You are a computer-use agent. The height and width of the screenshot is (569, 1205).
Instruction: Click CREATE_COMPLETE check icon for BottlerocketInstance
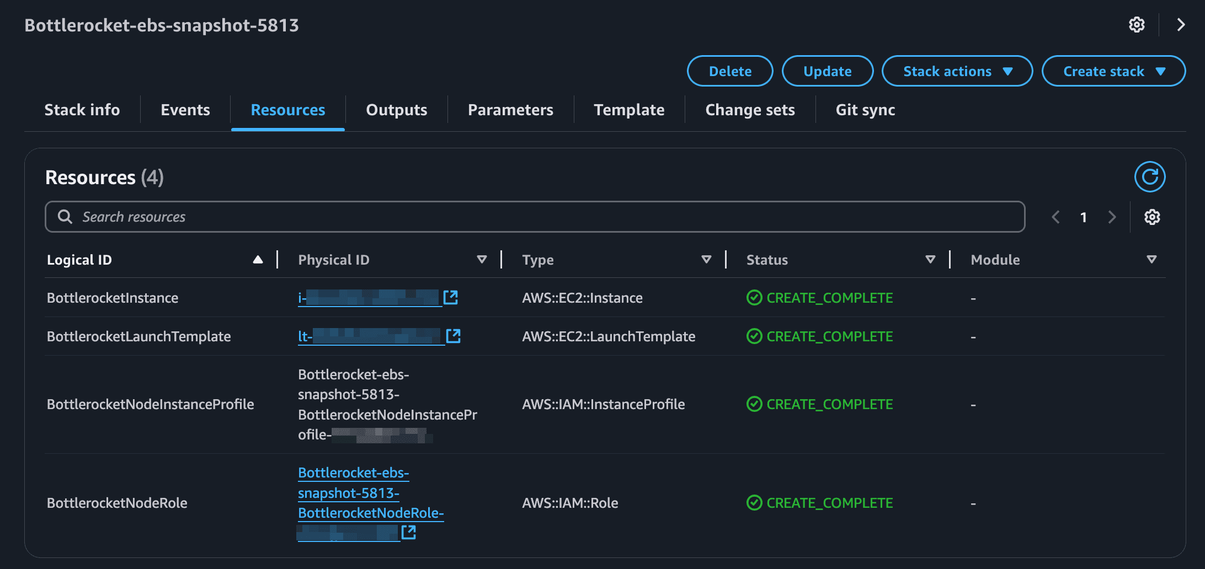pyautogui.click(x=754, y=298)
